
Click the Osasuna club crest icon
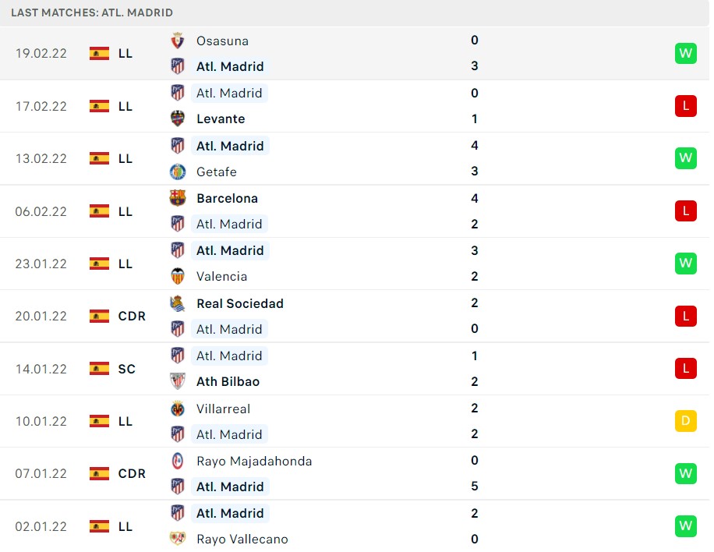point(177,41)
